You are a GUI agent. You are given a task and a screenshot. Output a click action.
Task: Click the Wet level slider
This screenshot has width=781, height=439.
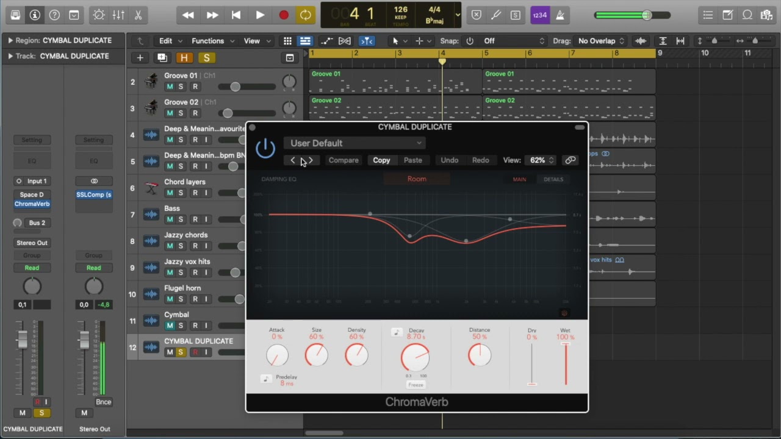566,364
